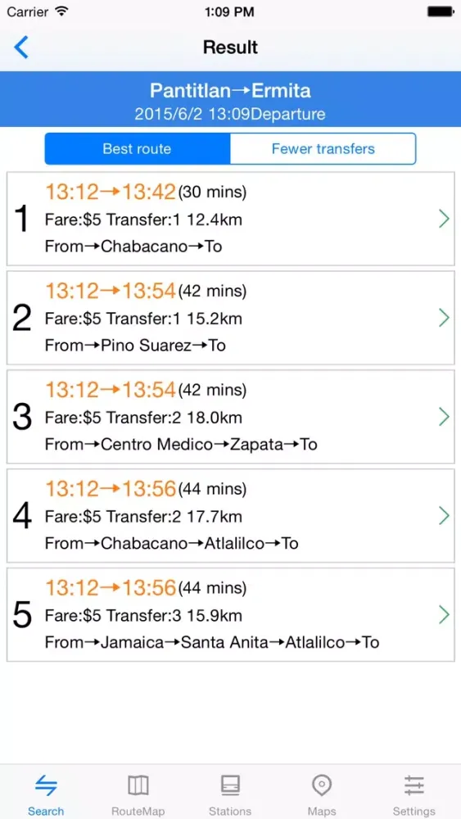Expand route 1 details chevron
The image size is (461, 819).
(444, 219)
